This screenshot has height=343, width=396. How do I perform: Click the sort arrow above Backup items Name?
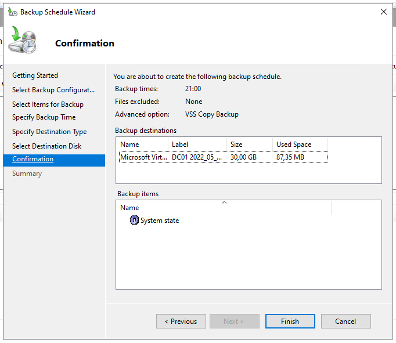[x=224, y=203]
